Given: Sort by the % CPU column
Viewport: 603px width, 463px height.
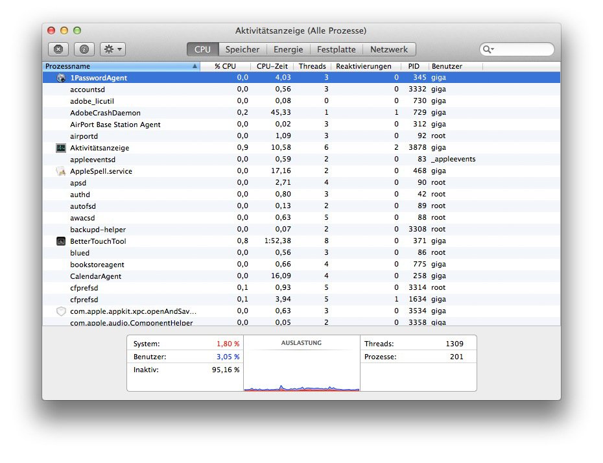Looking at the screenshot, I should click(x=225, y=66).
